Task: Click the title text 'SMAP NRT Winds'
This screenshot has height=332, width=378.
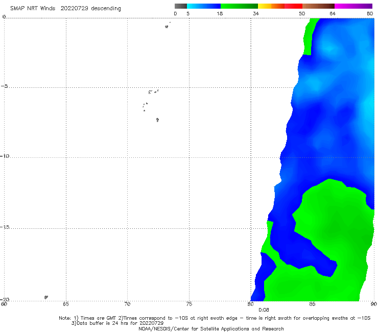Action: (x=33, y=9)
